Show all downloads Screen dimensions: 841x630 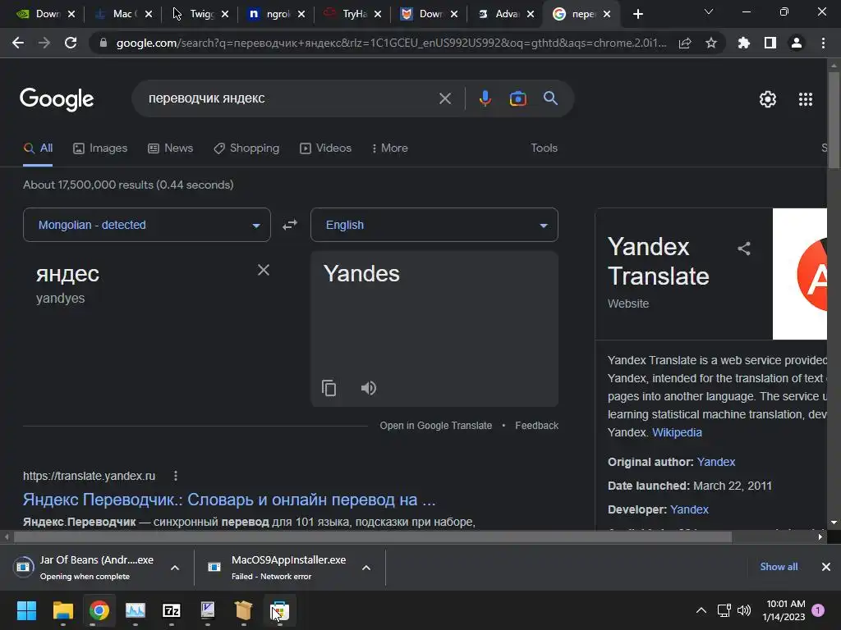pos(779,567)
